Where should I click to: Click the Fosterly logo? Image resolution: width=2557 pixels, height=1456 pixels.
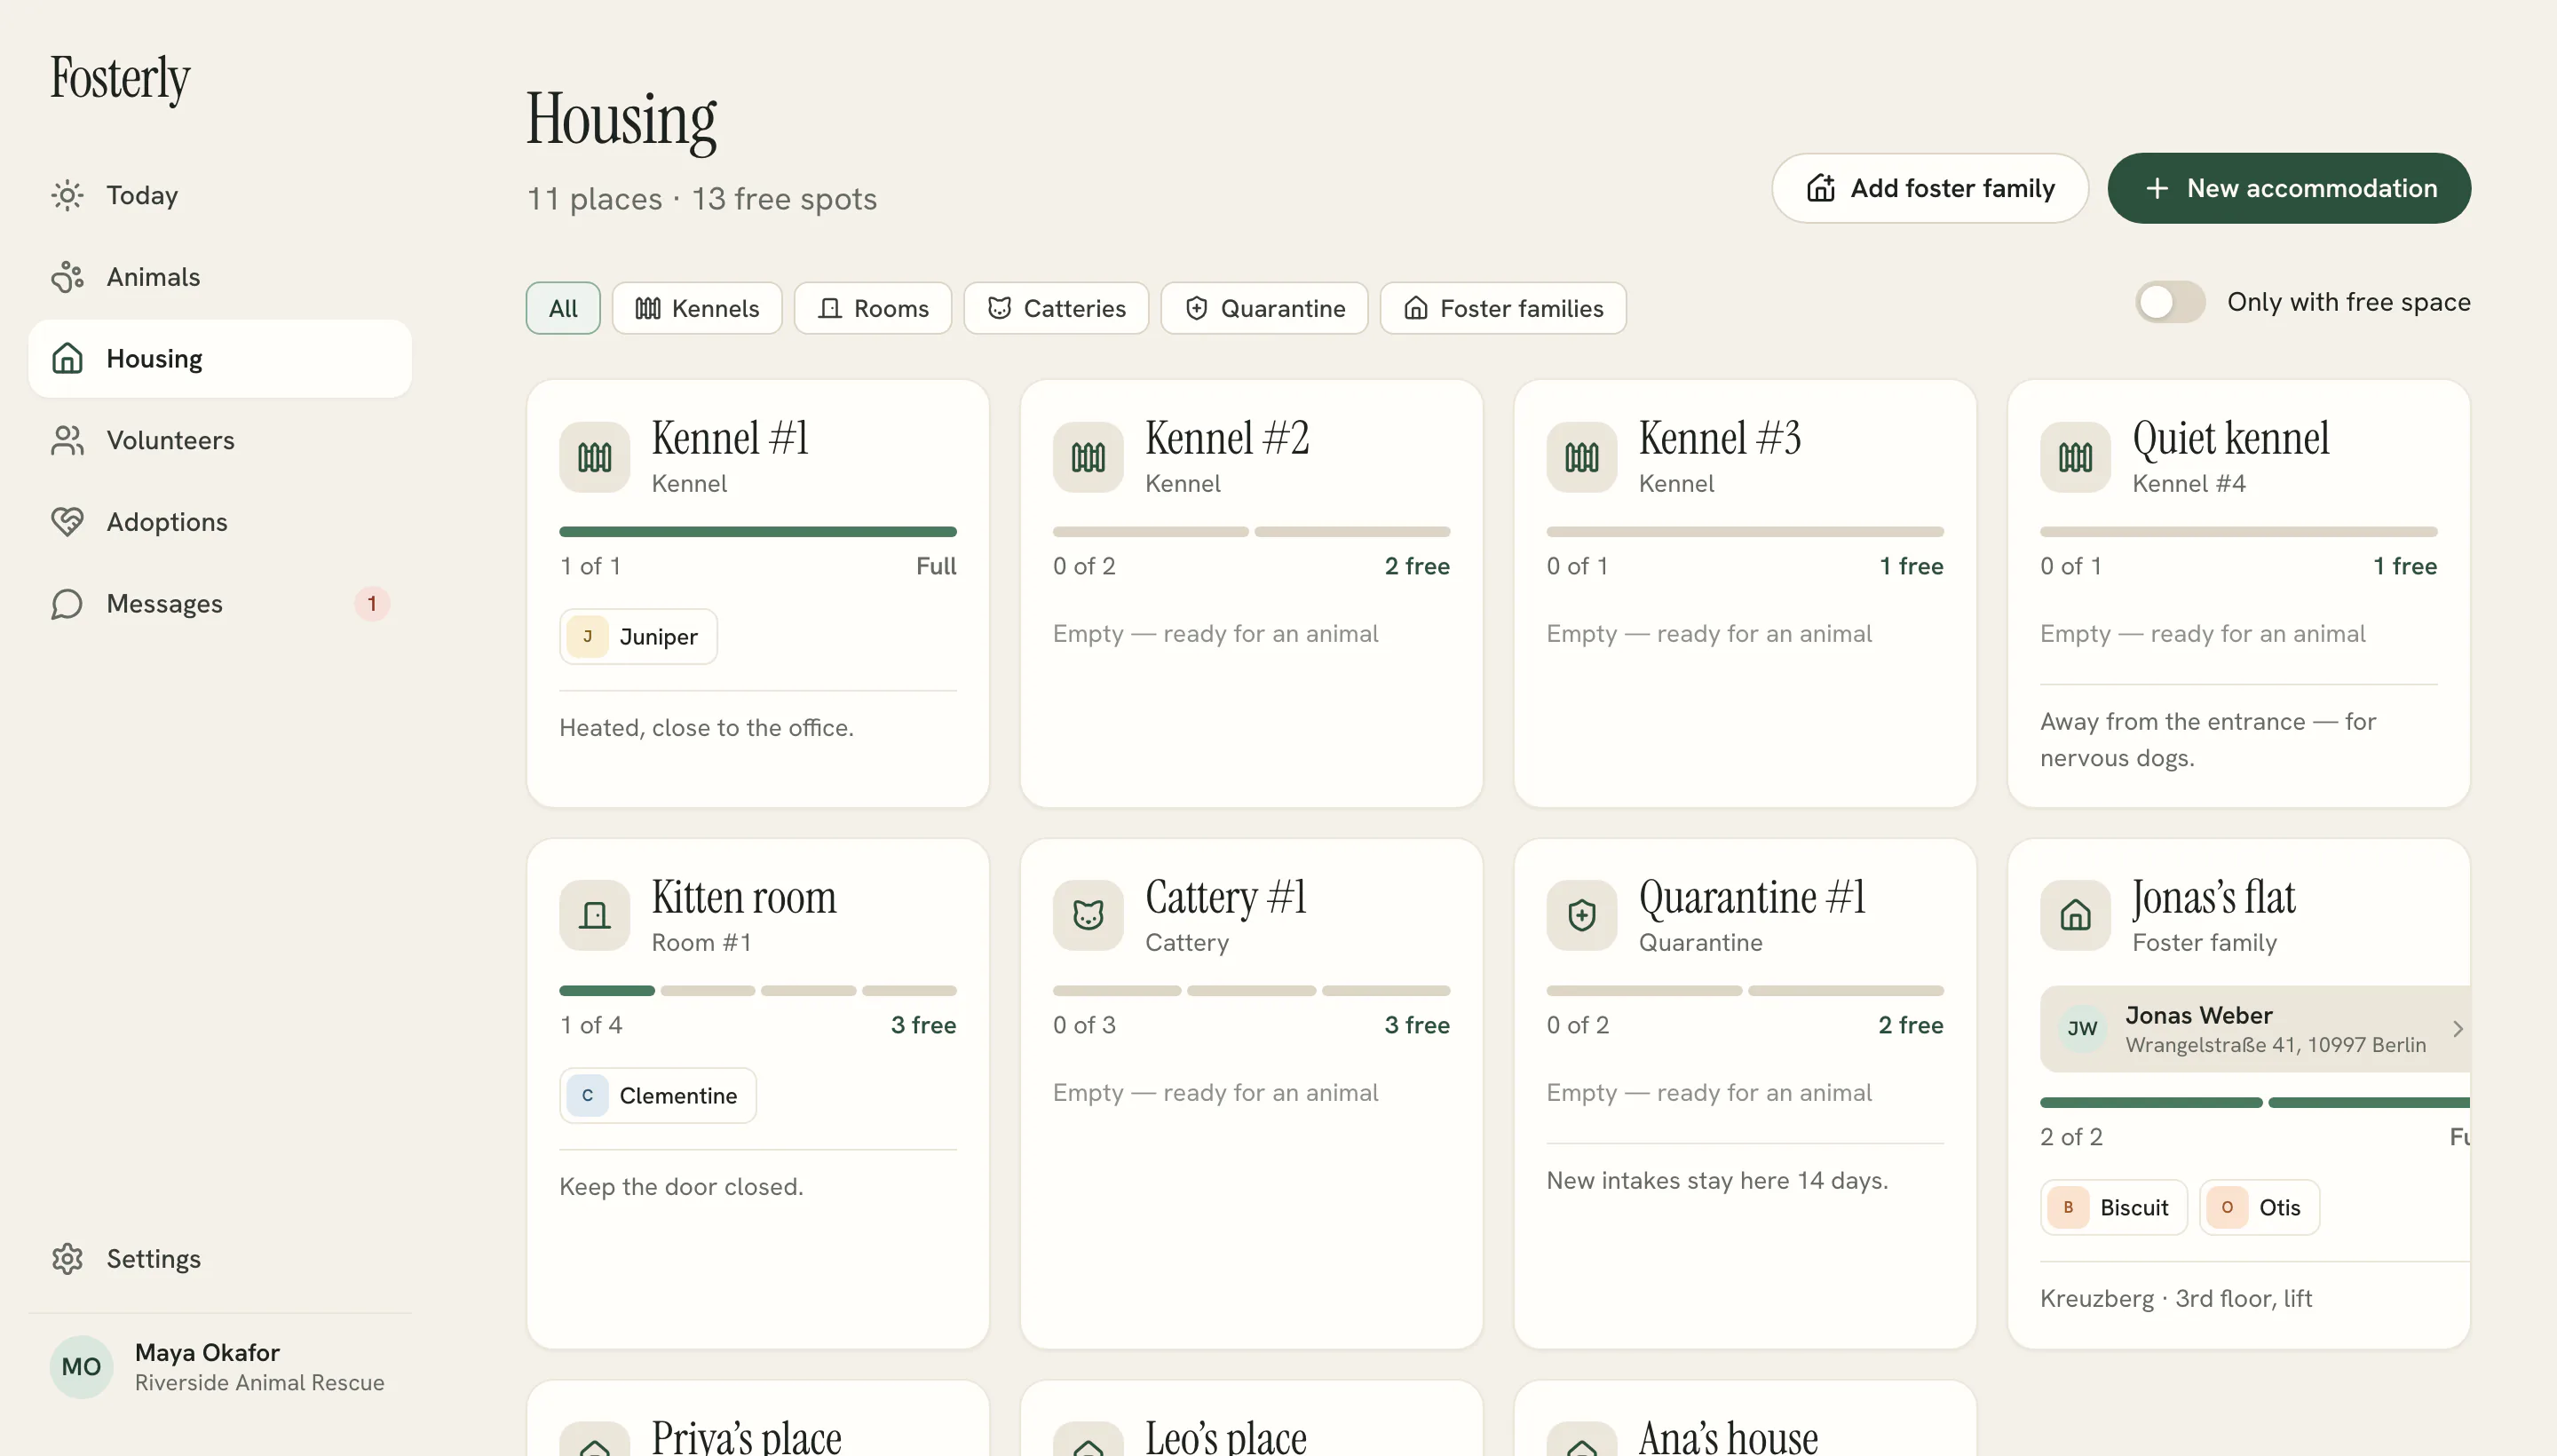[120, 78]
